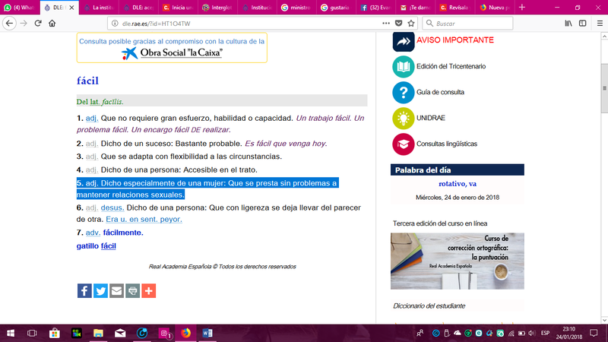Click Consultas lingüísticas graduation cap icon
This screenshot has height=342, width=608.
(403, 143)
